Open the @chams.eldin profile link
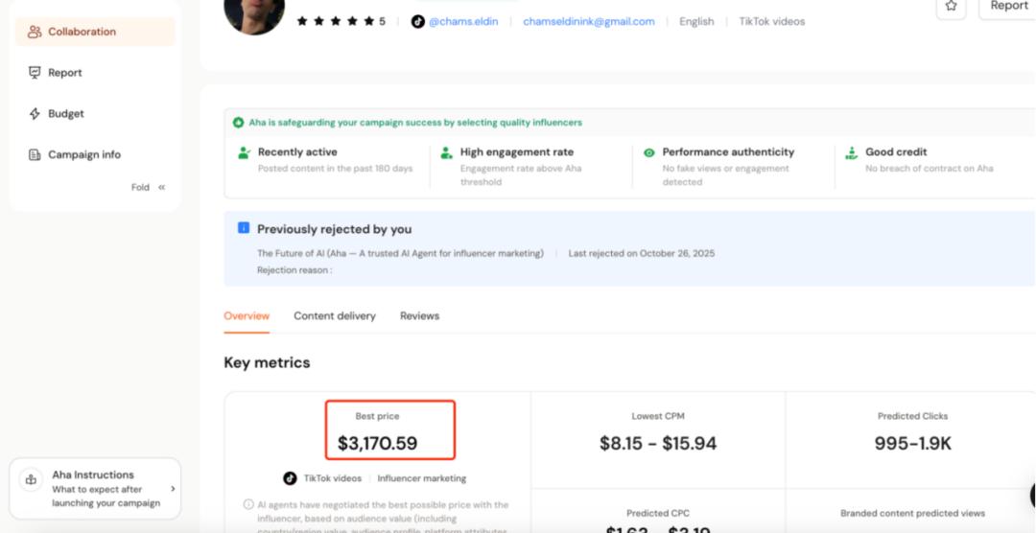 point(463,21)
